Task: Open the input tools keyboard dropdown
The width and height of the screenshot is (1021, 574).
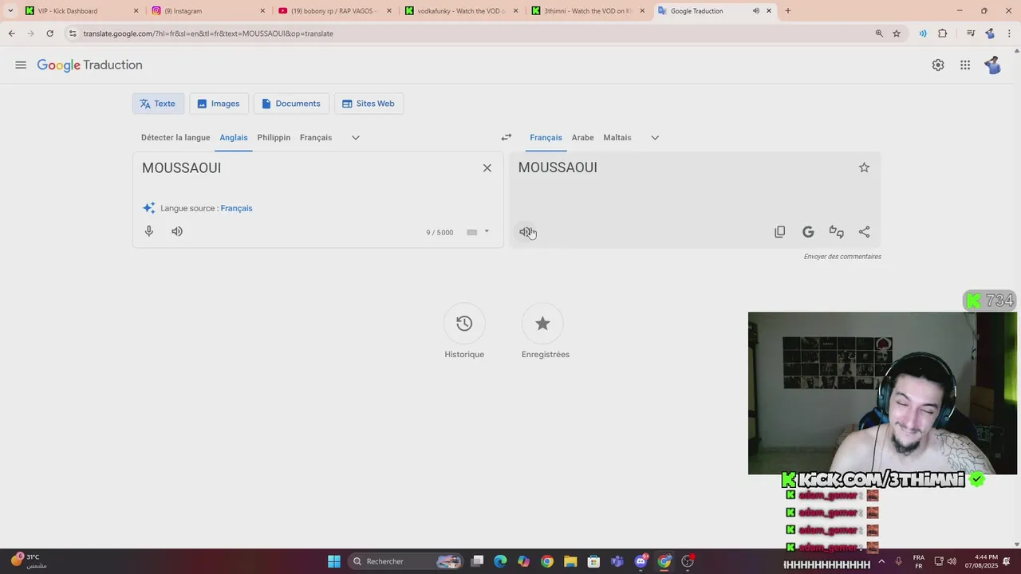Action: pyautogui.click(x=487, y=232)
